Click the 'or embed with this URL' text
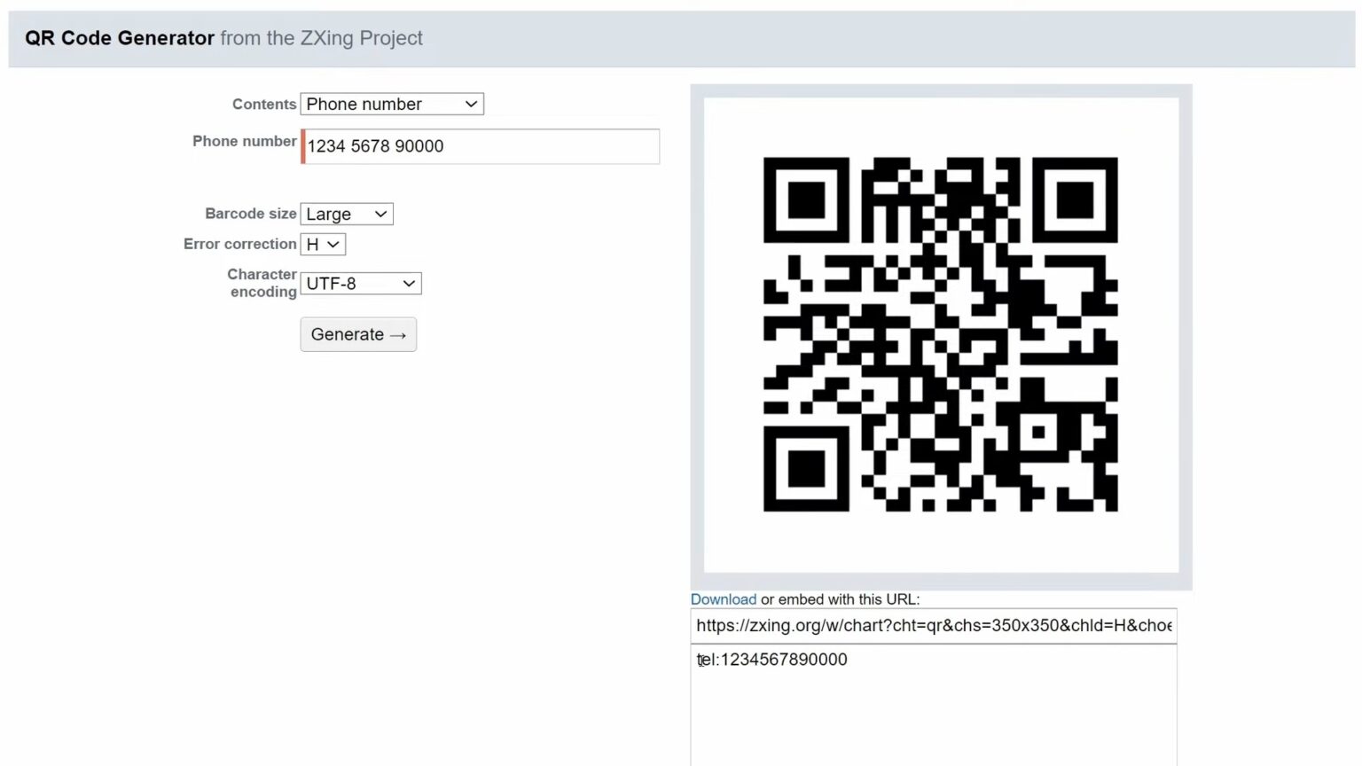 (841, 599)
